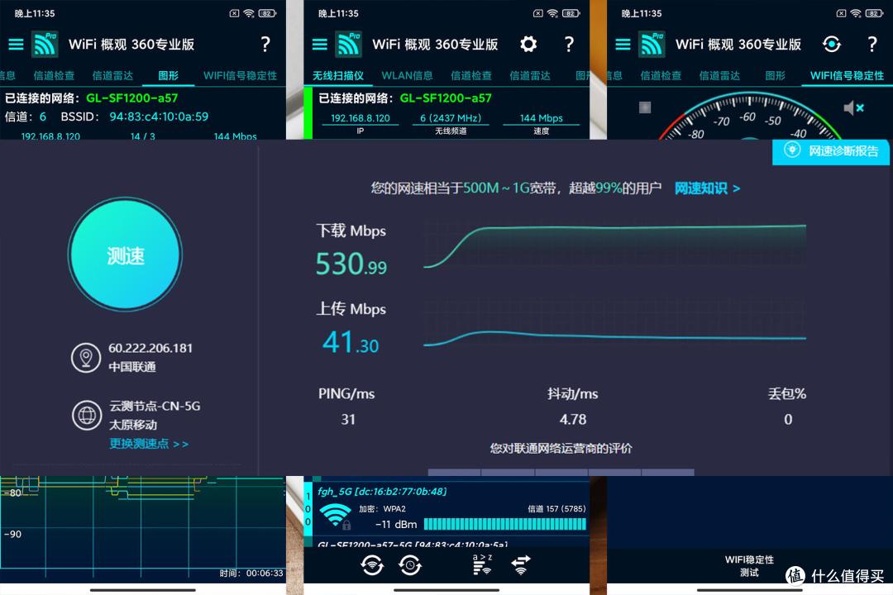This screenshot has height=595, width=893.
Task: Open help question mark in left screen
Action: click(x=265, y=45)
